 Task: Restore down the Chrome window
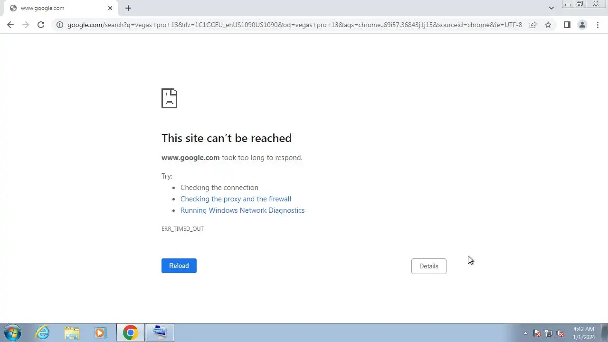[x=580, y=4]
